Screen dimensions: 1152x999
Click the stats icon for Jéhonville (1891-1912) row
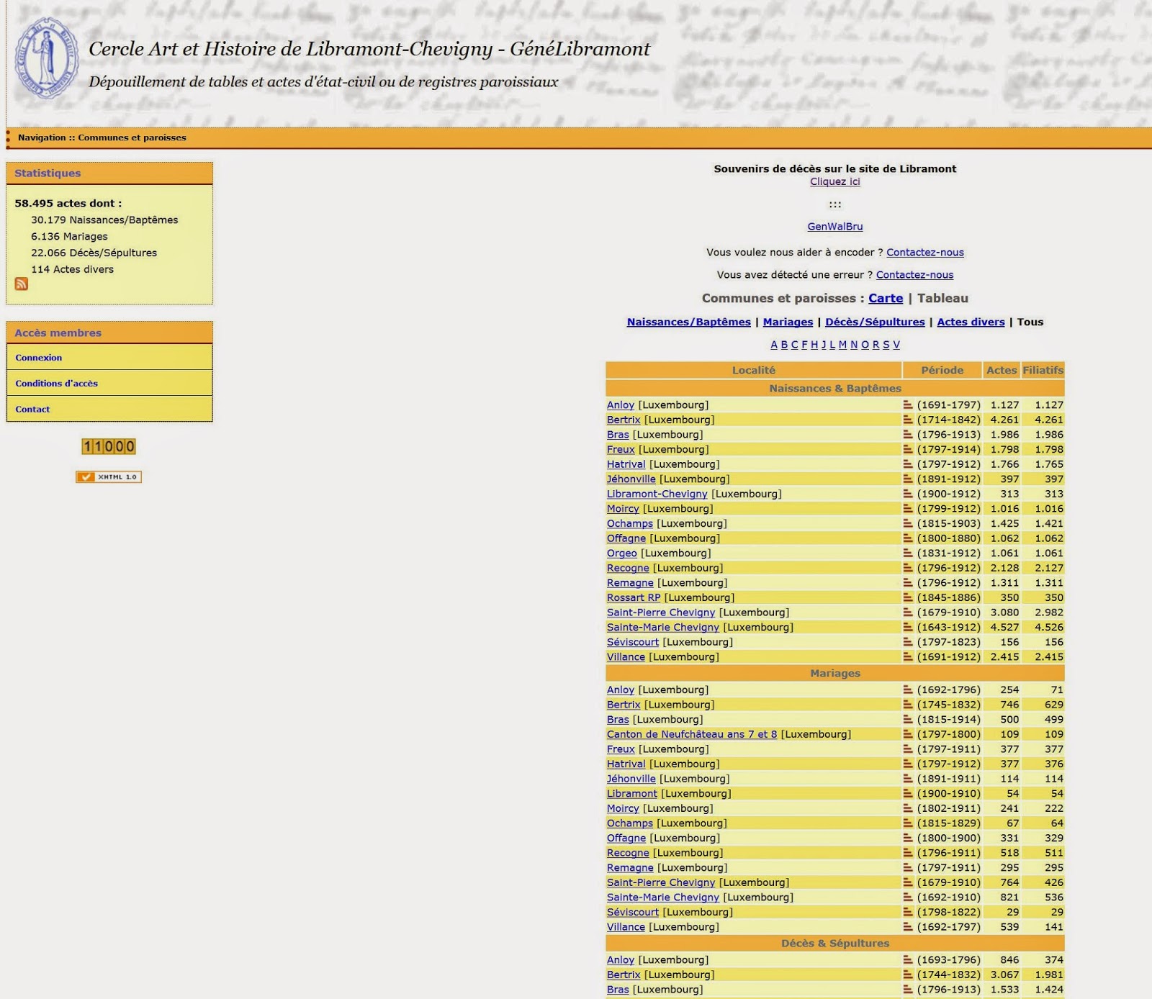click(907, 479)
